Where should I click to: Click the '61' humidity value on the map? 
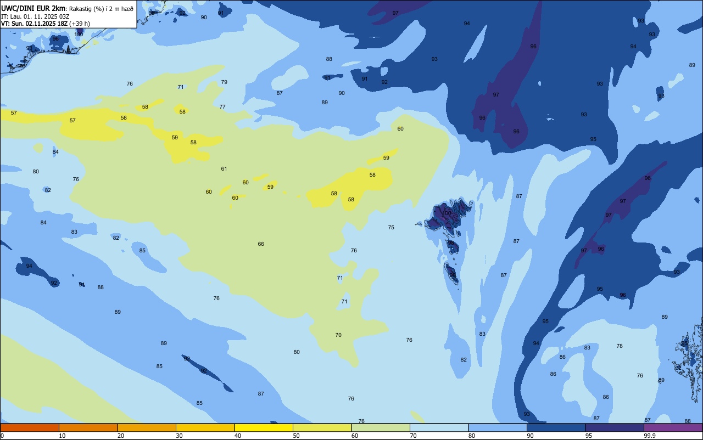pos(224,168)
